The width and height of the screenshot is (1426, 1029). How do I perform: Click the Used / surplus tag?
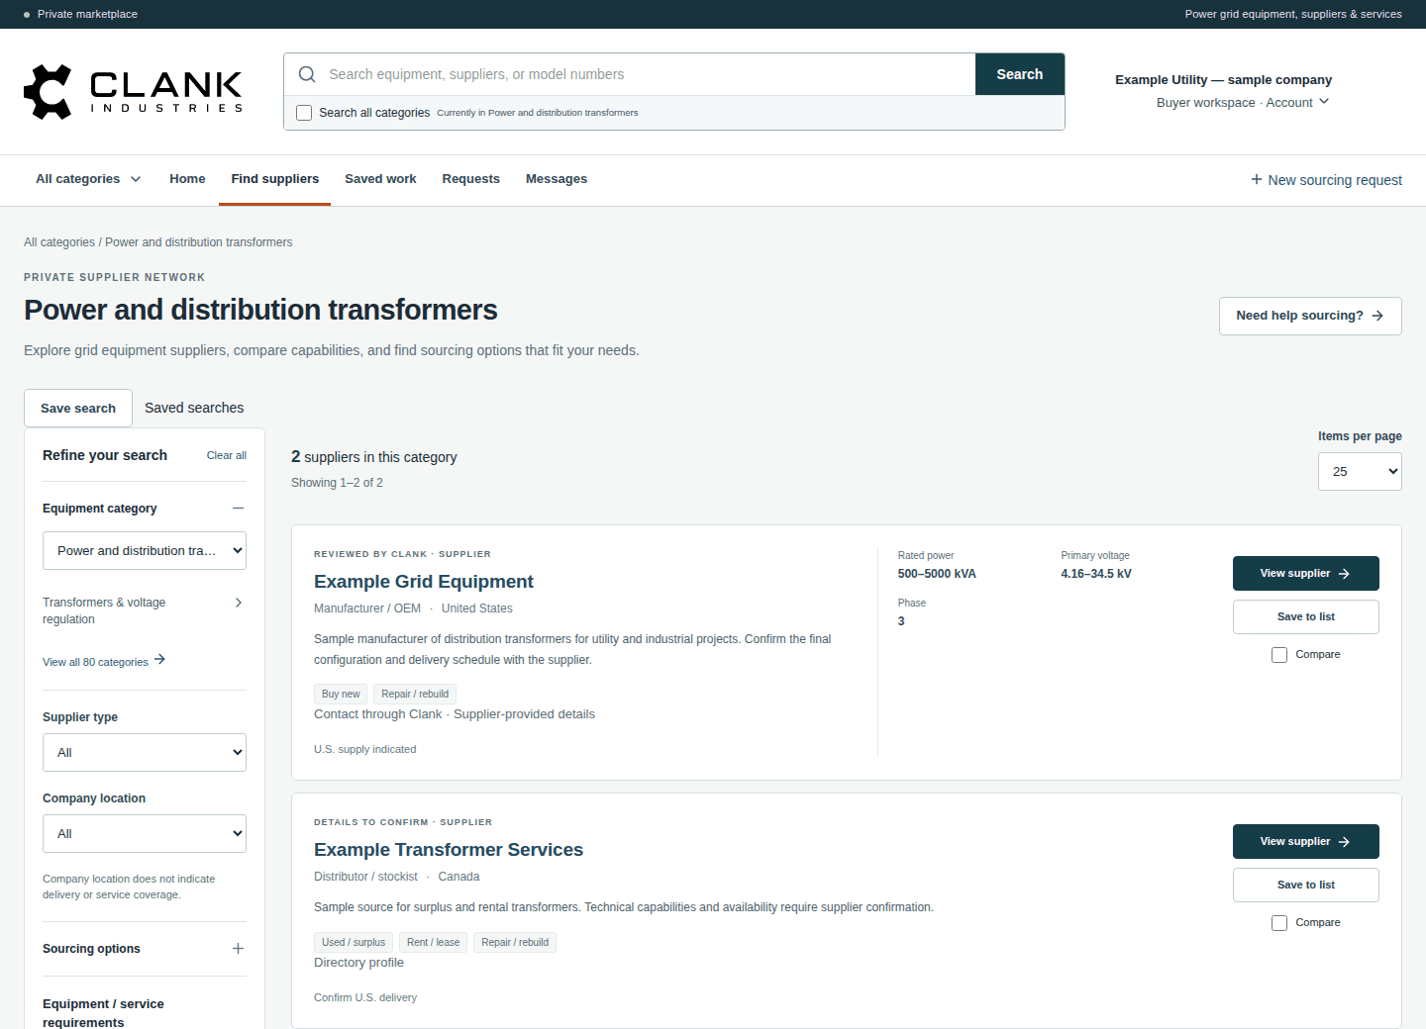point(354,943)
